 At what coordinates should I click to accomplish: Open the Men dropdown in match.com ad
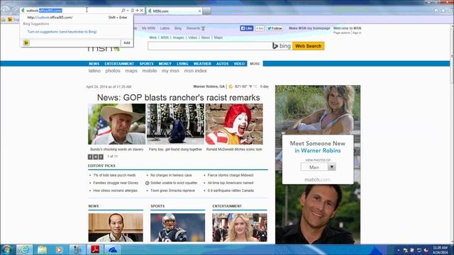click(x=319, y=167)
